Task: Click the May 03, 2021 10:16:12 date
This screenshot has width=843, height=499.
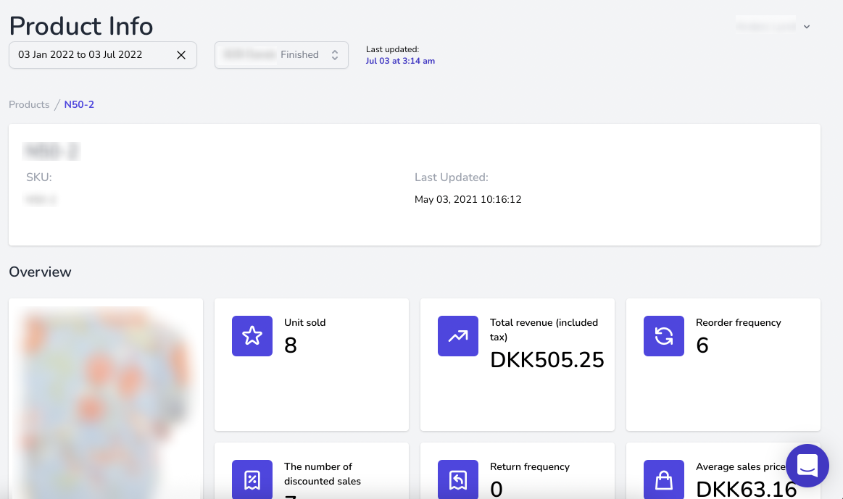Action: tap(468, 200)
